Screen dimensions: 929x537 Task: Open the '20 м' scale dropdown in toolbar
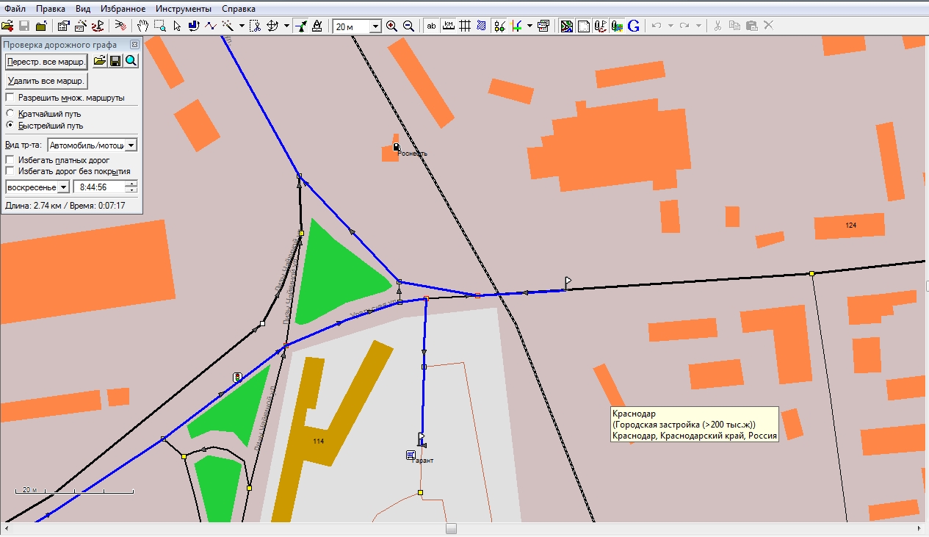[x=375, y=26]
